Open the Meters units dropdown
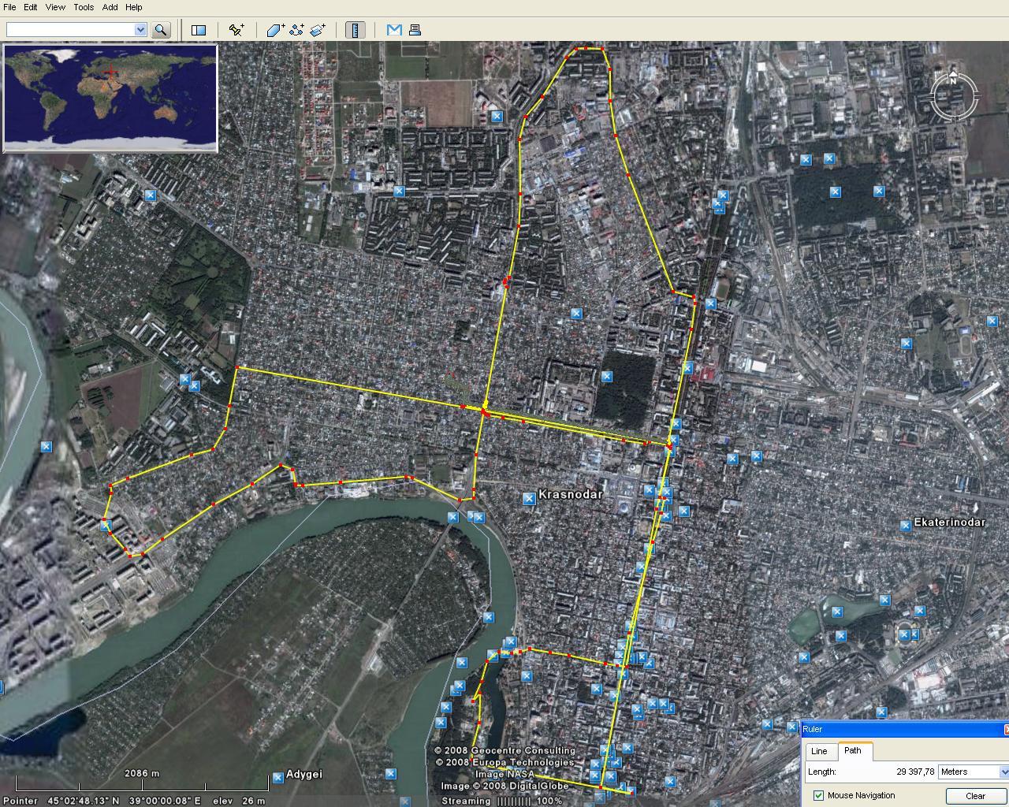 pyautogui.click(x=1003, y=772)
